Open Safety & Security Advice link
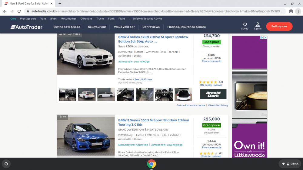 (x=147, y=19)
